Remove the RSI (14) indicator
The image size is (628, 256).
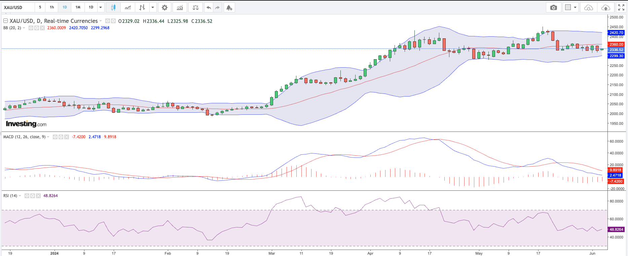tap(38, 196)
